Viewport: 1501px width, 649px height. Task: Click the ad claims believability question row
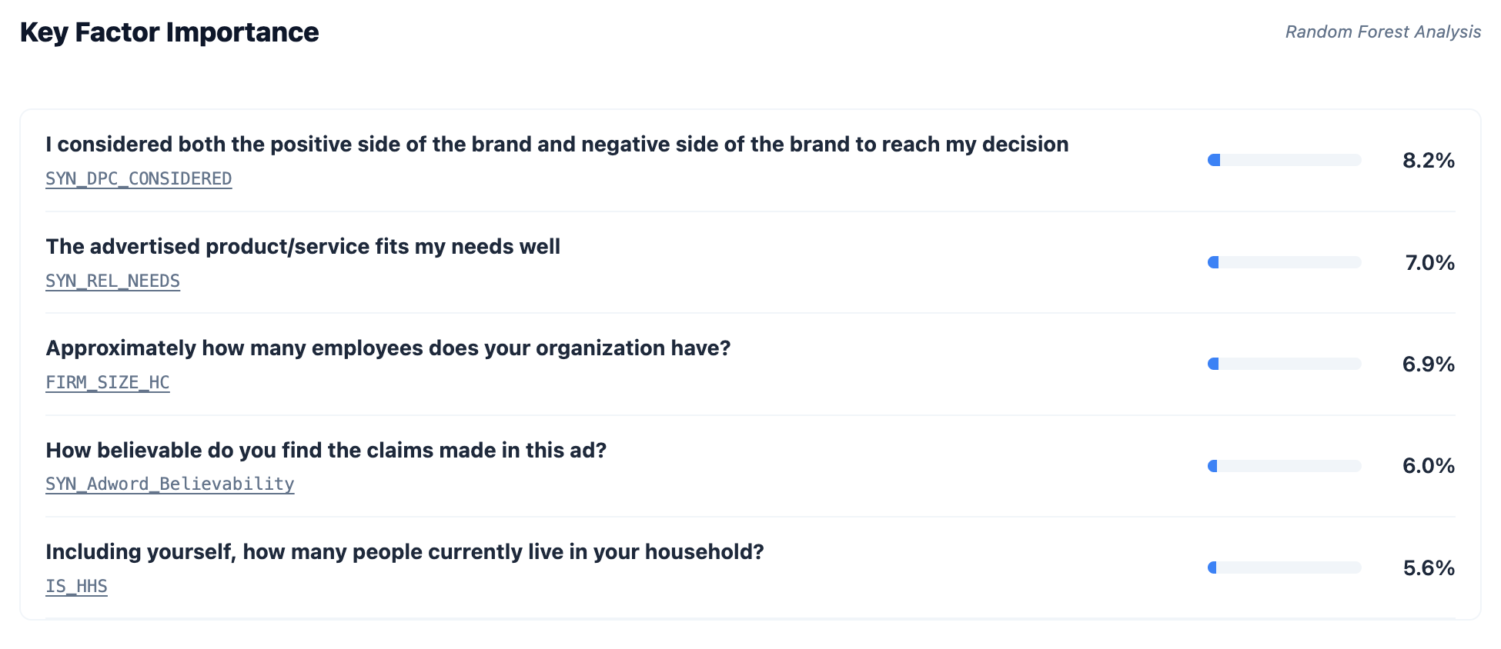pyautogui.click(x=326, y=451)
